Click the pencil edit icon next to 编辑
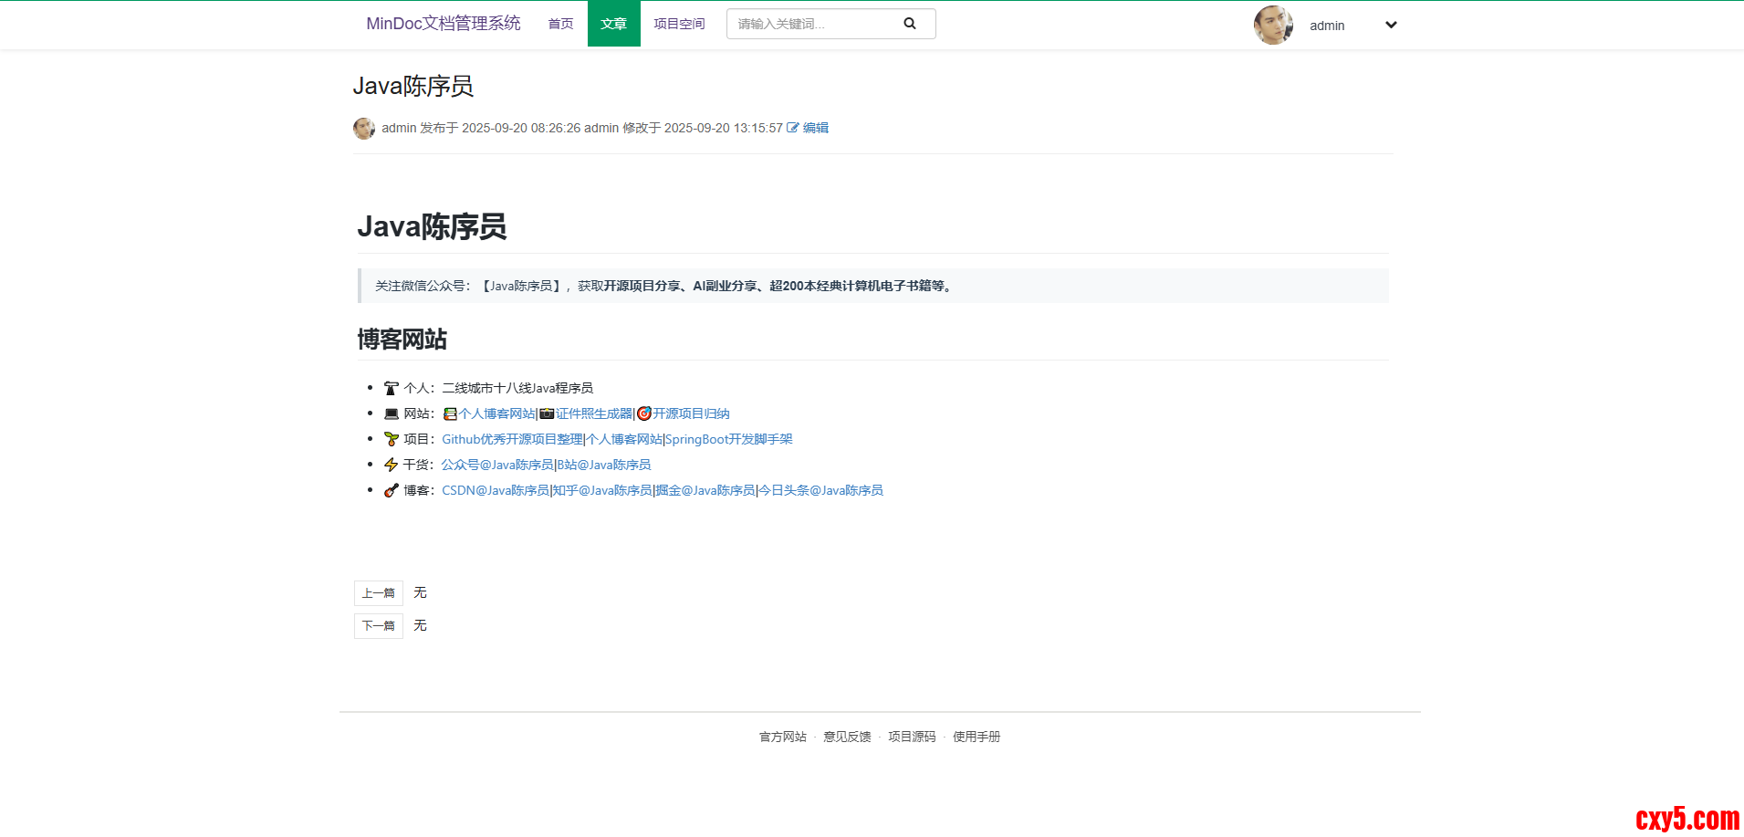 click(792, 128)
